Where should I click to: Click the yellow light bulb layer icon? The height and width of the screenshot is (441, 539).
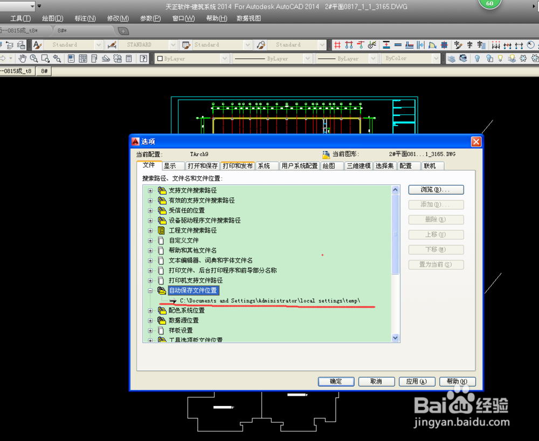tap(500, 58)
